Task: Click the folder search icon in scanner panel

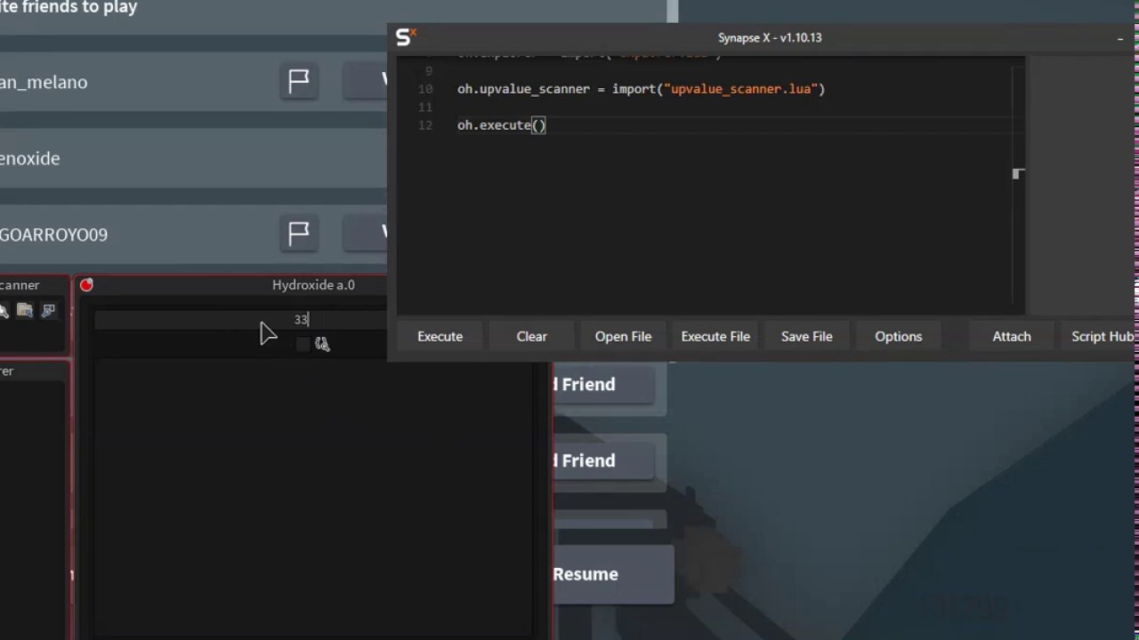Action: (x=25, y=310)
